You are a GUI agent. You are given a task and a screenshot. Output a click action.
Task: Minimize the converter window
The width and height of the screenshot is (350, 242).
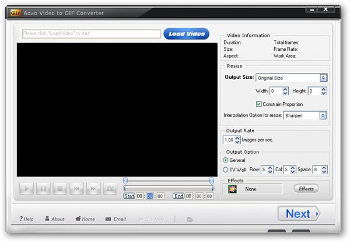click(312, 9)
